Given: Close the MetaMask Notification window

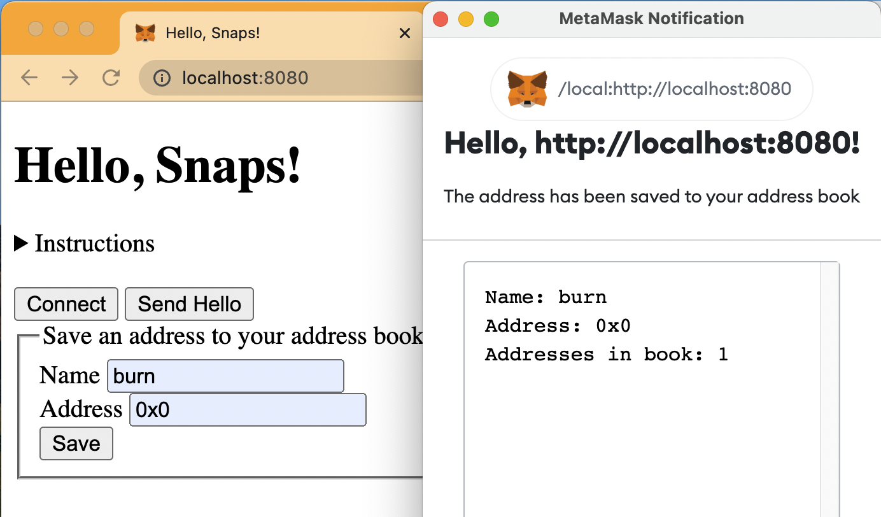Looking at the screenshot, I should 440,19.
